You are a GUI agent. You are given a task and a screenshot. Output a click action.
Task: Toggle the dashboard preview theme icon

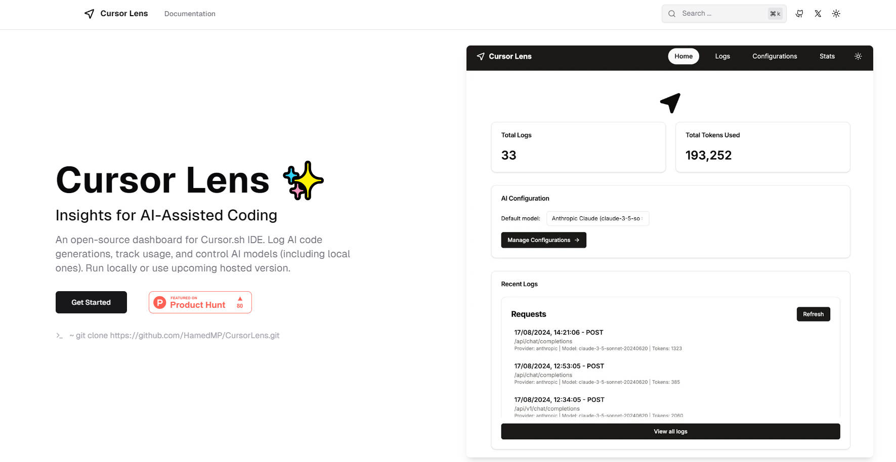point(858,56)
